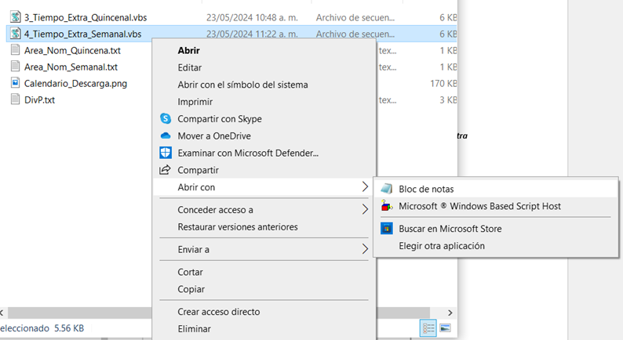623x340 pixels.
Task: Choose Abrir con el símbolo del sistema
Action: click(242, 85)
